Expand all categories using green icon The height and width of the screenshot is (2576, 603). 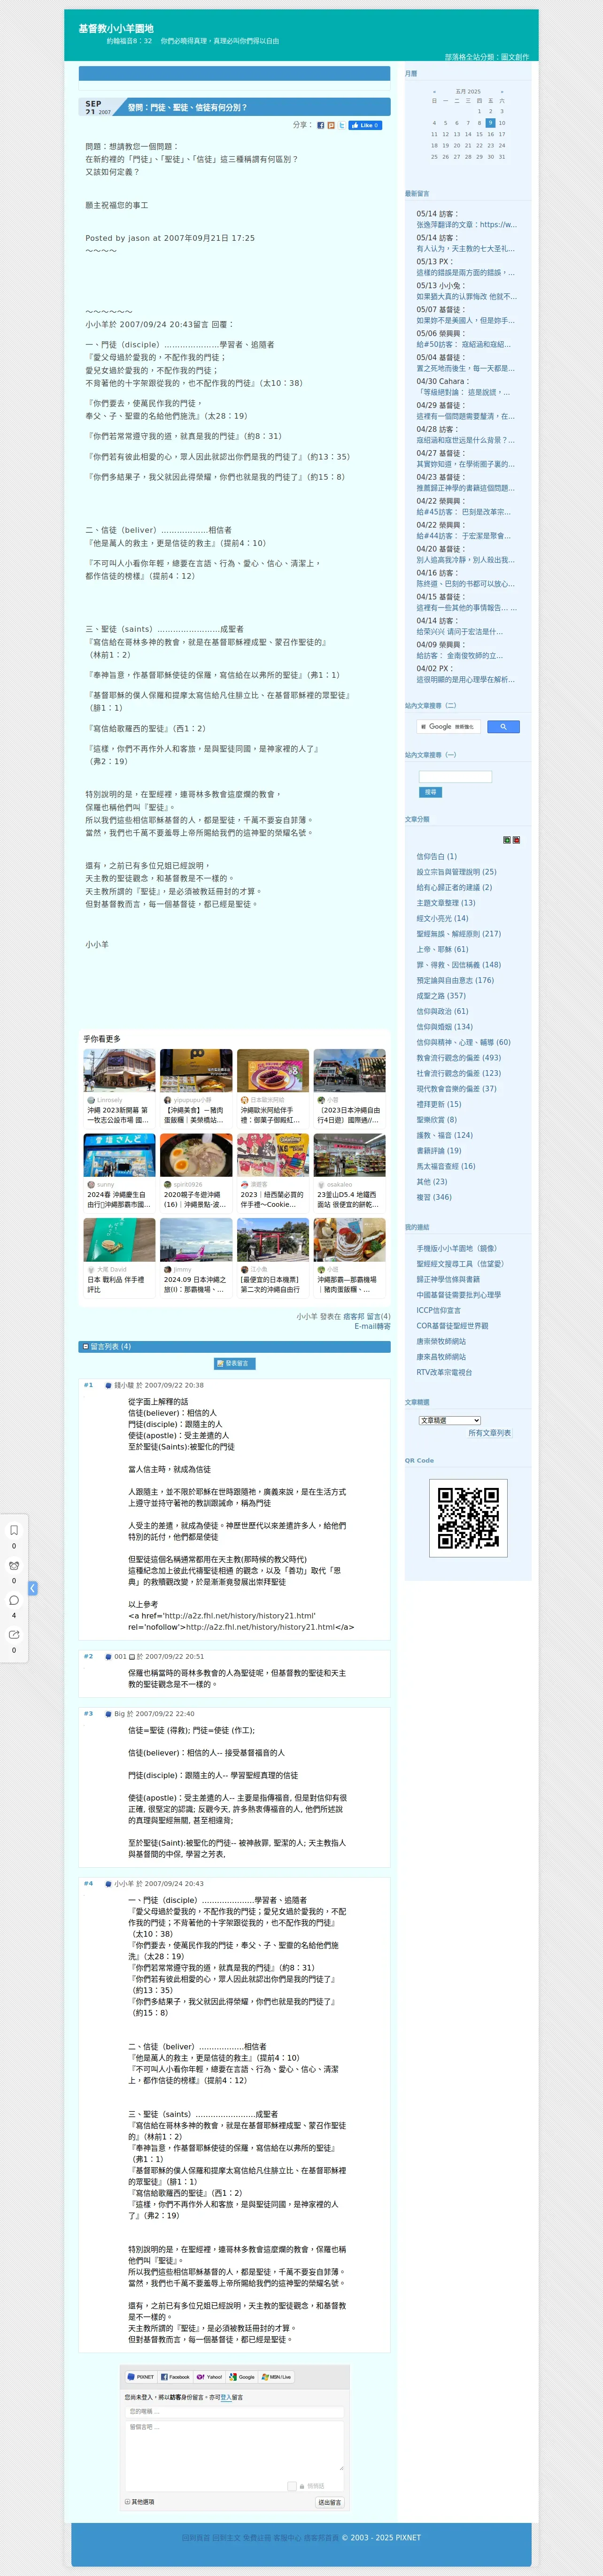[x=507, y=840]
